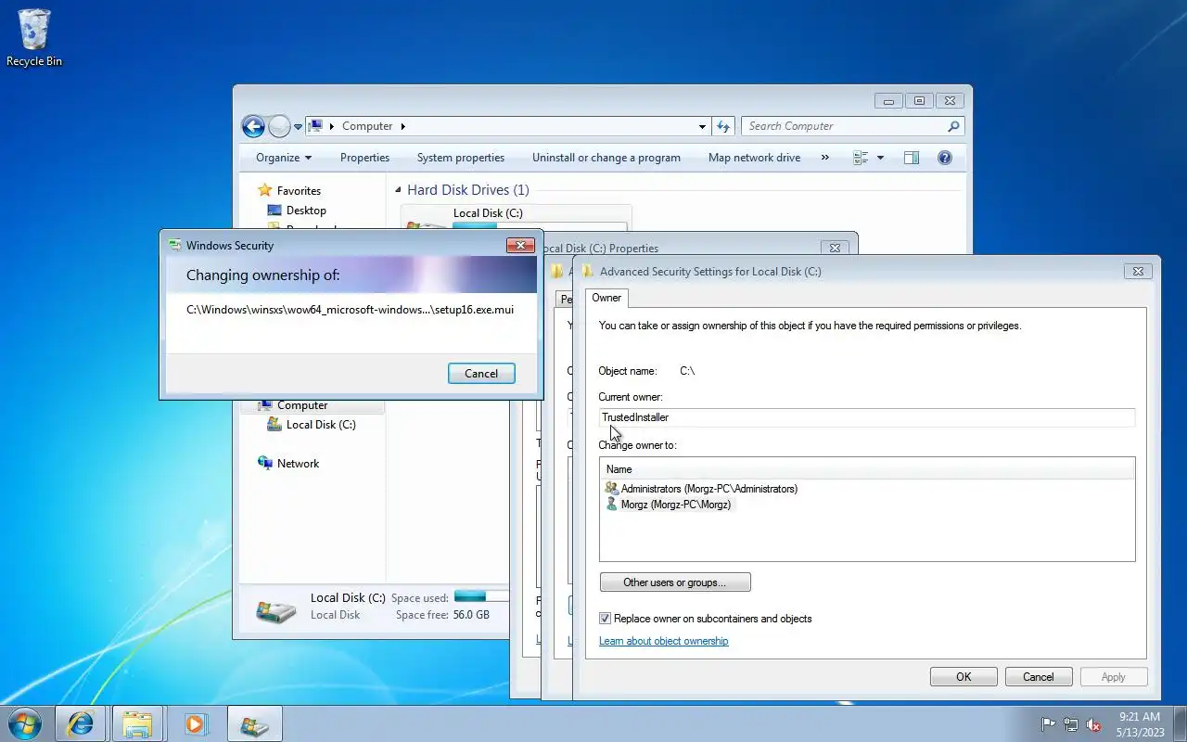
Task: Select Favorites in the navigation pane
Action: coord(299,190)
